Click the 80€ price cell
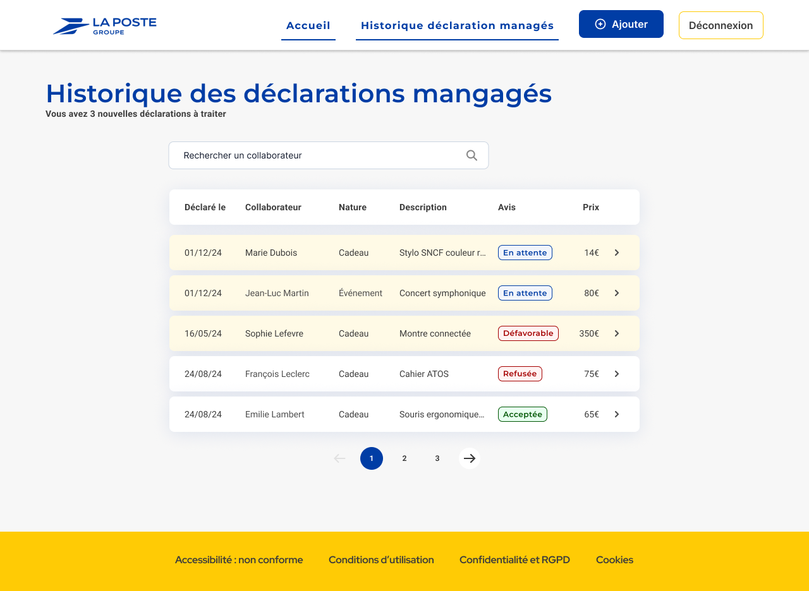This screenshot has width=809, height=591. (x=592, y=293)
